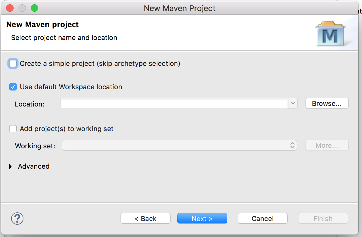Enable Create a simple project checkbox
This screenshot has height=237, width=362.
pos(13,63)
